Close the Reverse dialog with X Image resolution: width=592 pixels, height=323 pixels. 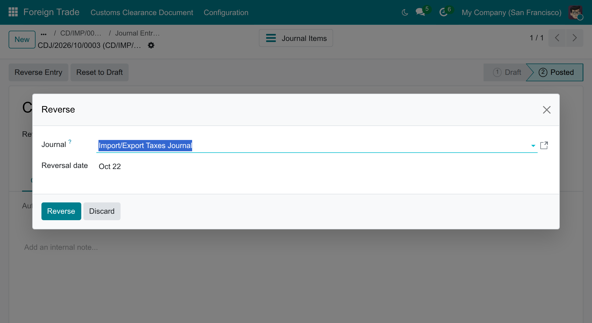point(547,110)
